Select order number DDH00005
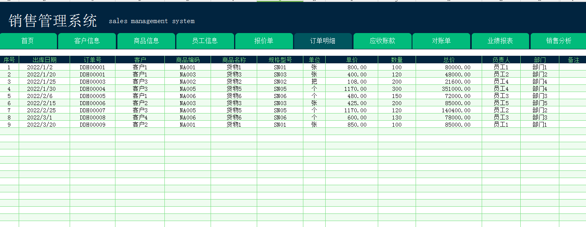The height and width of the screenshot is (227, 586). coord(92,96)
